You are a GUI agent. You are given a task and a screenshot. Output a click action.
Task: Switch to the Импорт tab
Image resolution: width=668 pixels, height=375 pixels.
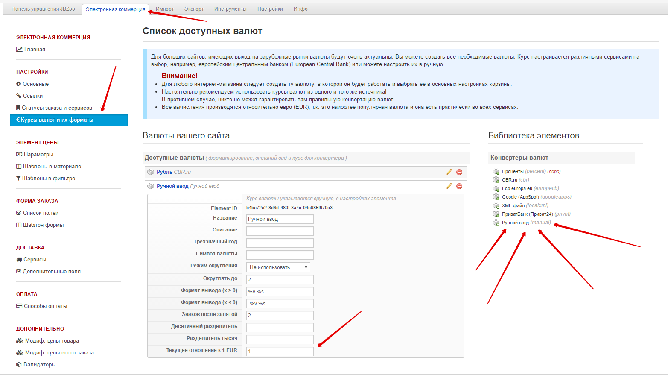click(x=165, y=9)
